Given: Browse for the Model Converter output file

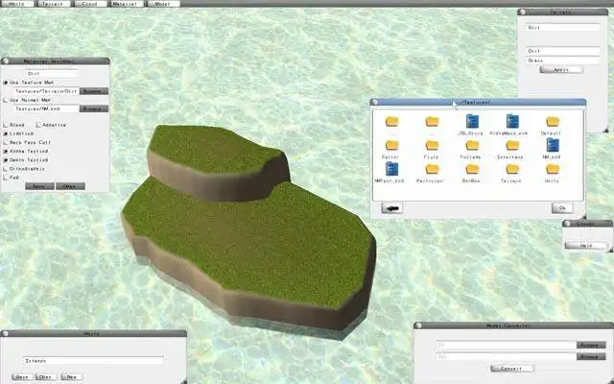Looking at the screenshot, I should point(591,356).
